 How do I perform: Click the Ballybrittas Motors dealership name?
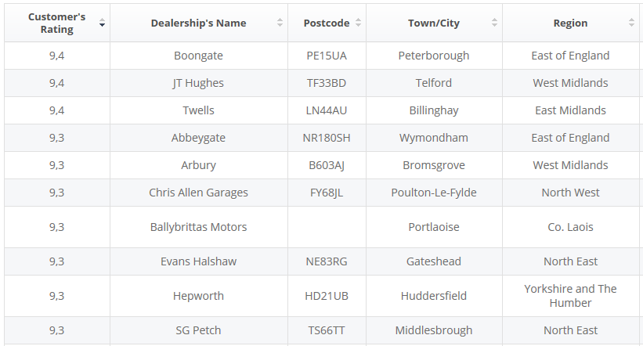click(198, 227)
